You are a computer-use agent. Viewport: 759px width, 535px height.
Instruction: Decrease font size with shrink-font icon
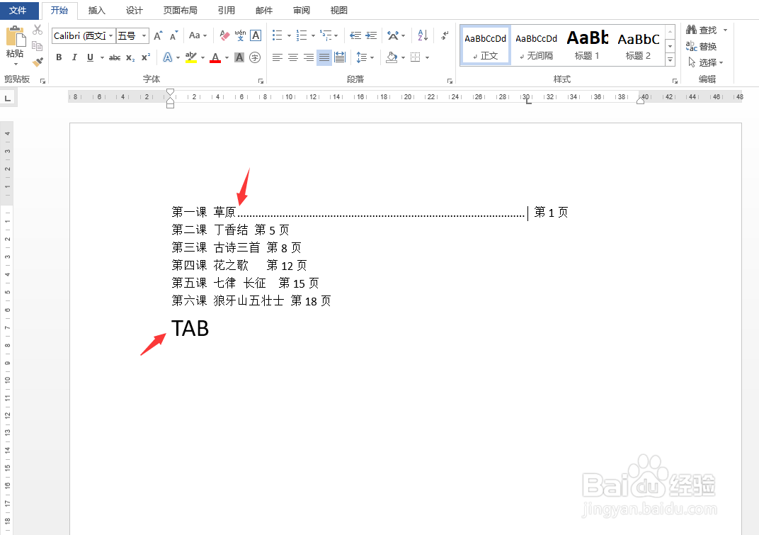(x=173, y=35)
